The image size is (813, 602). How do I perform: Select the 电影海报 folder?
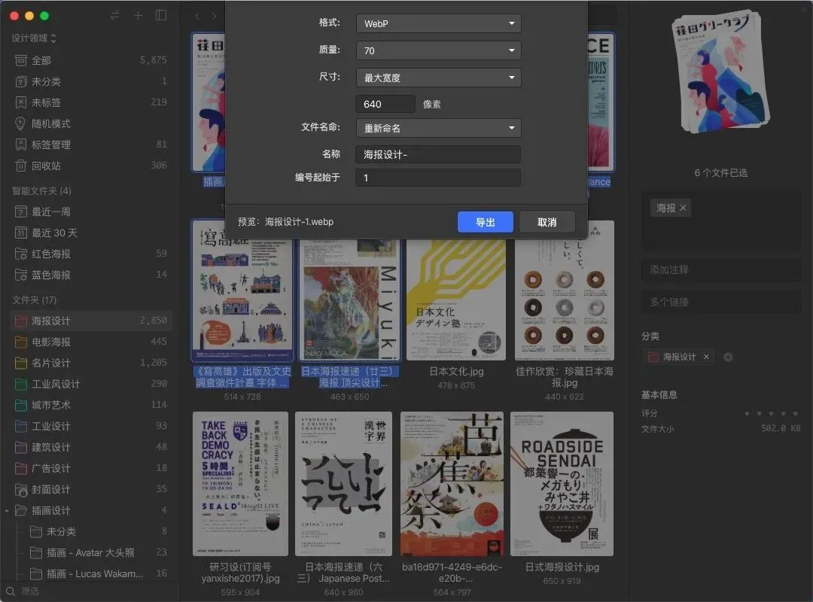coord(91,342)
